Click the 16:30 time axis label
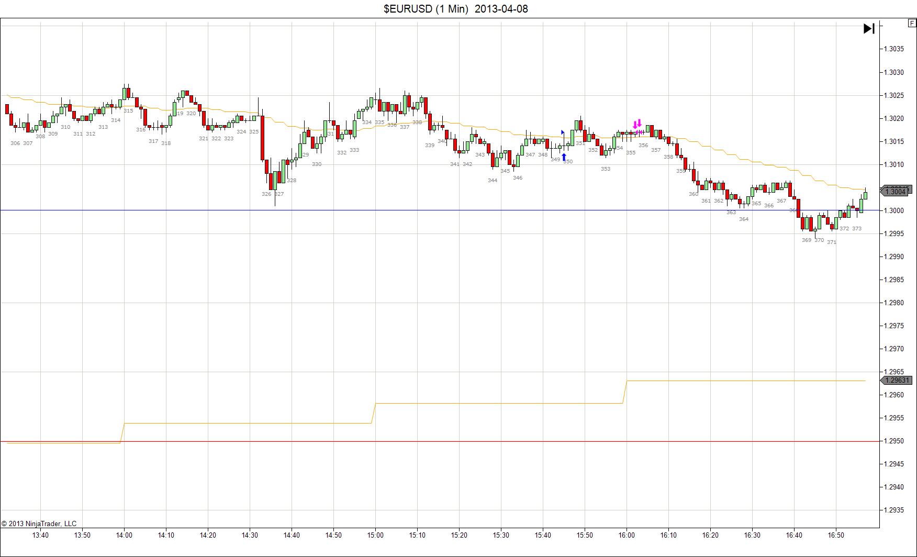Viewport: 917px width, 557px height. [x=752, y=535]
